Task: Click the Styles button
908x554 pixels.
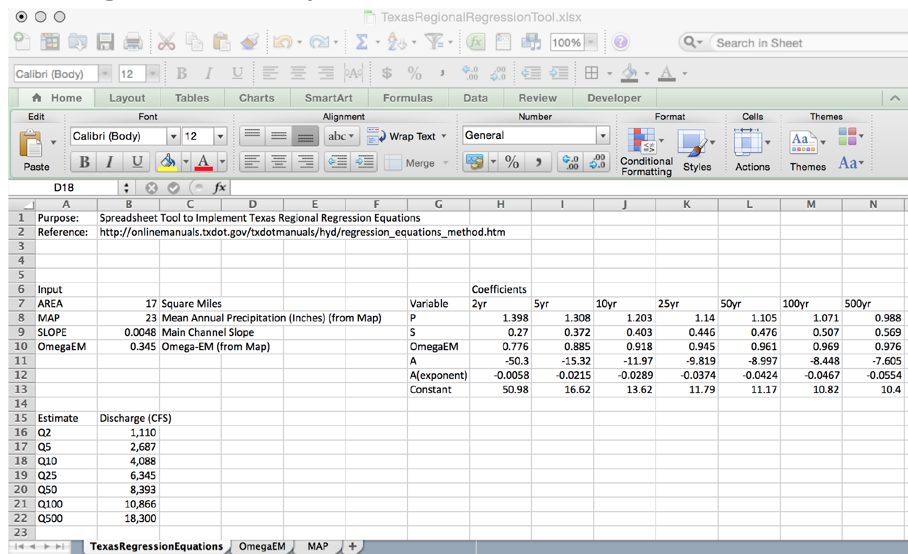Action: click(697, 152)
